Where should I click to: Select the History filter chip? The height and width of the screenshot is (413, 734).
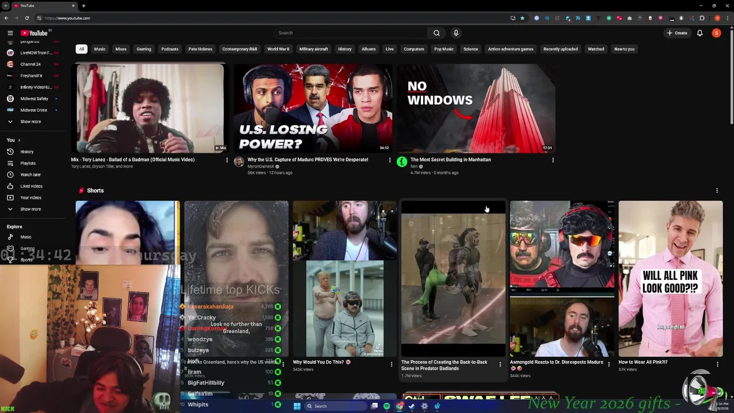(x=345, y=49)
